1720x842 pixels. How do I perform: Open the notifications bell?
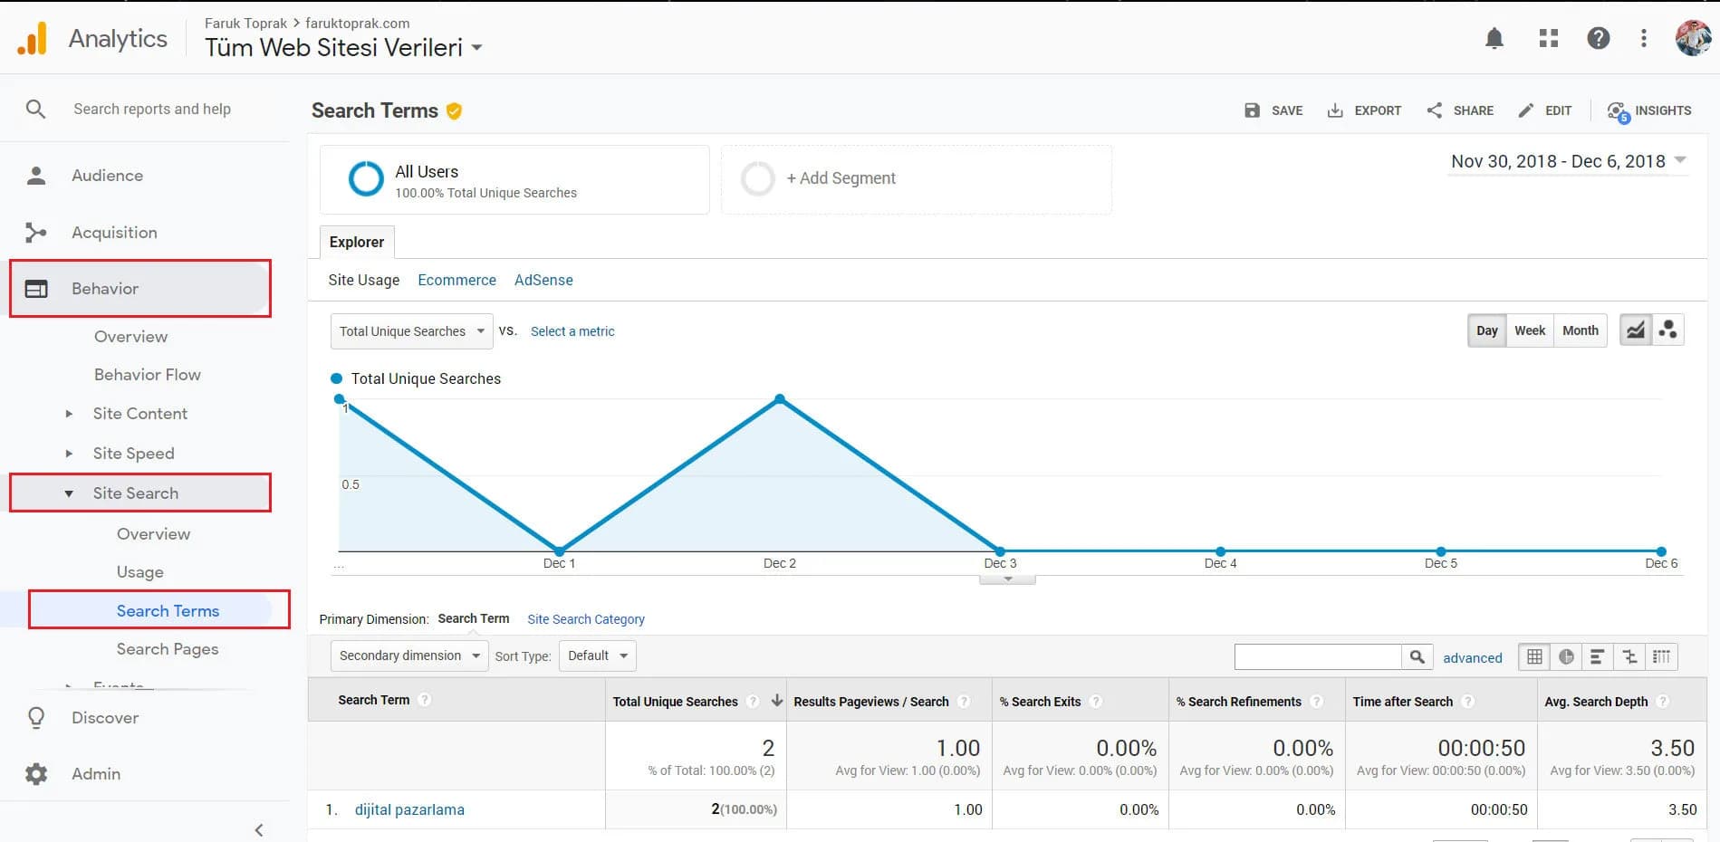coord(1494,38)
